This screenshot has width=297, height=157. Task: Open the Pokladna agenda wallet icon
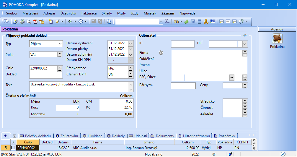[277, 39]
